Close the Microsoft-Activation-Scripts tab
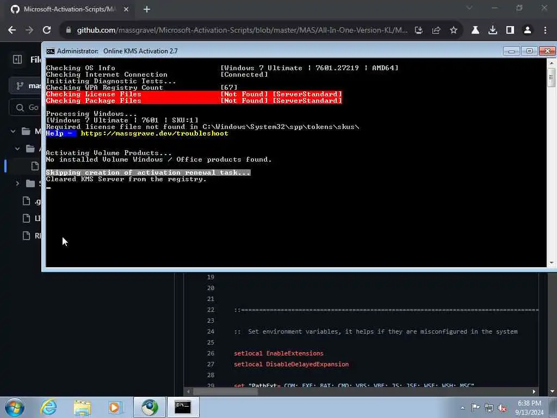 pos(126,9)
